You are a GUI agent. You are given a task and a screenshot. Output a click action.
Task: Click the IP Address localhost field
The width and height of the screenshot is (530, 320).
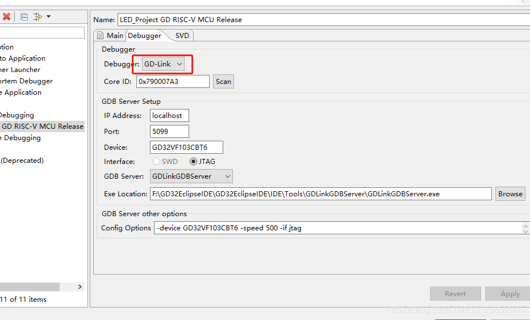tap(169, 115)
